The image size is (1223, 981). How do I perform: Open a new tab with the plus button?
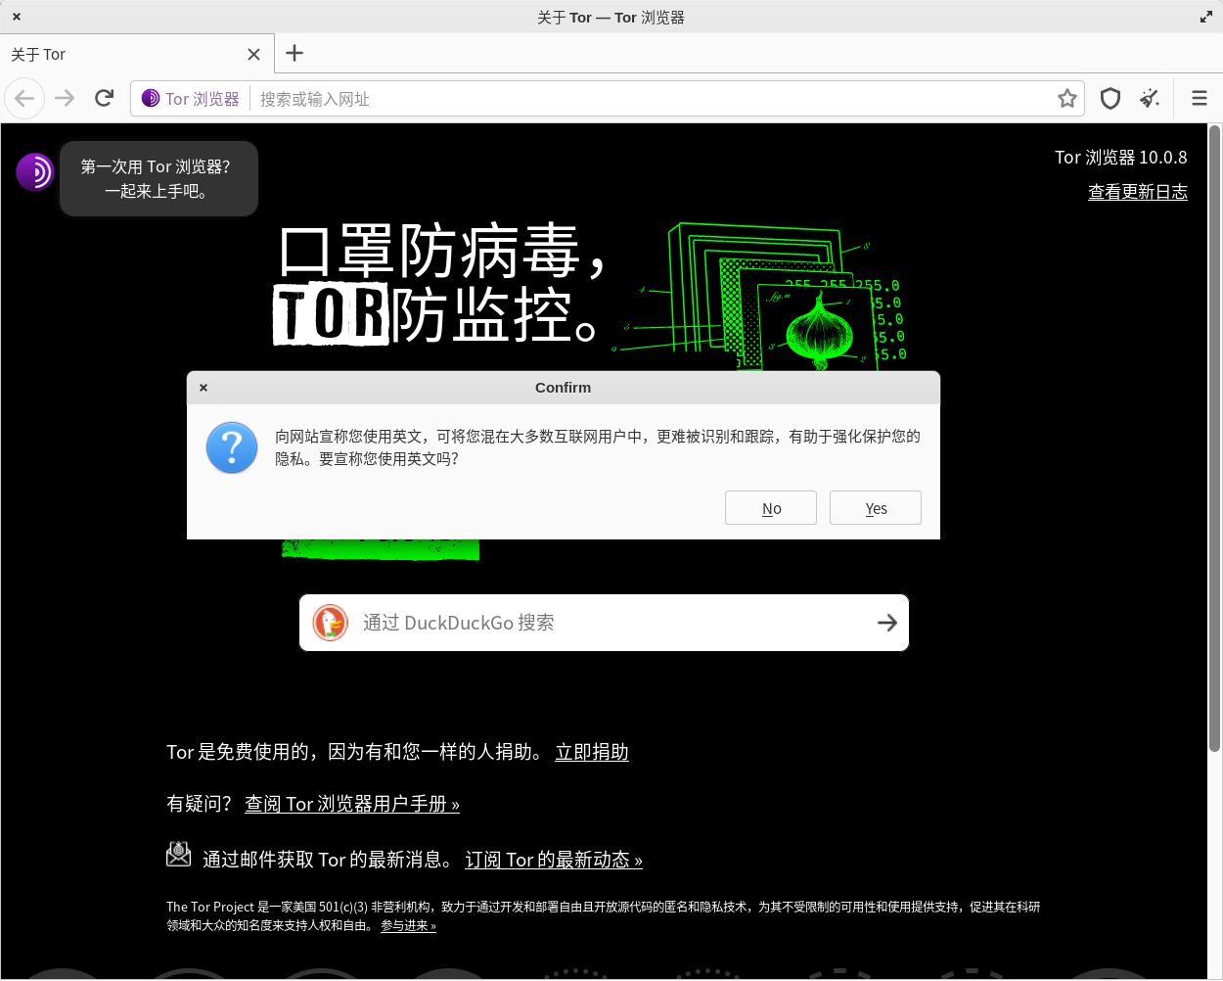[x=294, y=54]
